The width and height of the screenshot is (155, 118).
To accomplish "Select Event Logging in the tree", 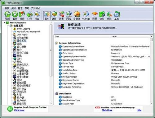I will click(x=23, y=29).
